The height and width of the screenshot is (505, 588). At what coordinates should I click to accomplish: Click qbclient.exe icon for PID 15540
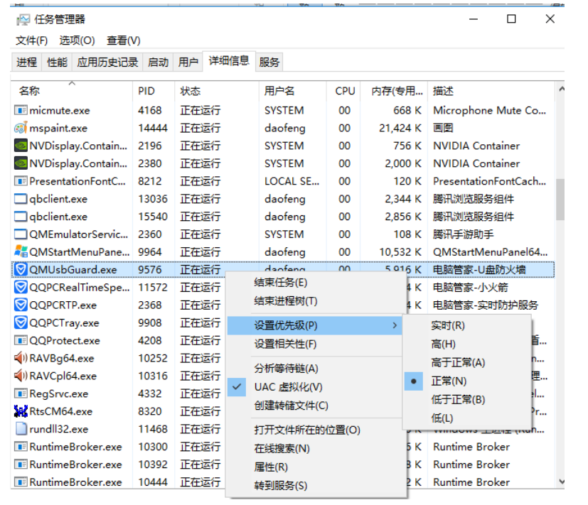click(21, 216)
